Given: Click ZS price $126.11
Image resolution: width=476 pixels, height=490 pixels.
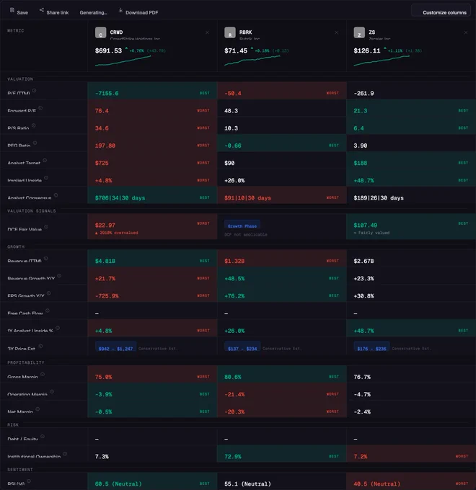Looking at the screenshot, I should pyautogui.click(x=367, y=50).
